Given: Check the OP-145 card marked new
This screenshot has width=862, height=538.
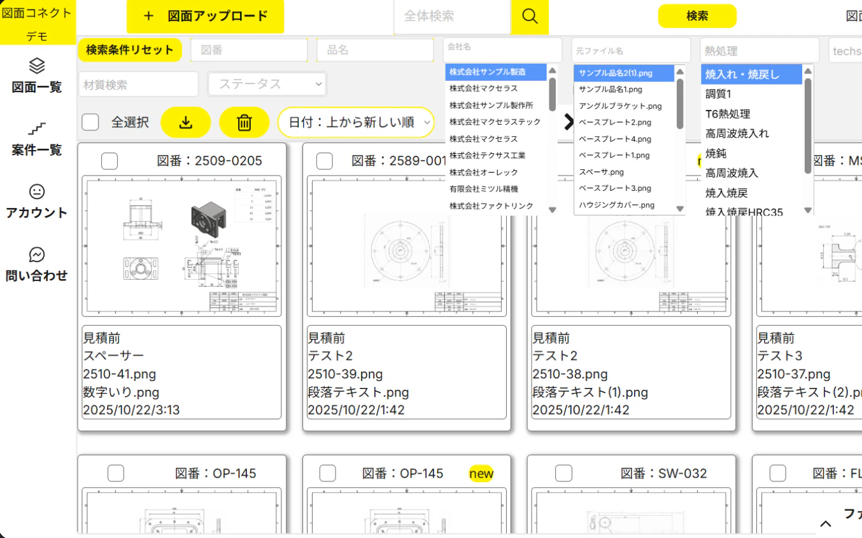Looking at the screenshot, I should [327, 473].
